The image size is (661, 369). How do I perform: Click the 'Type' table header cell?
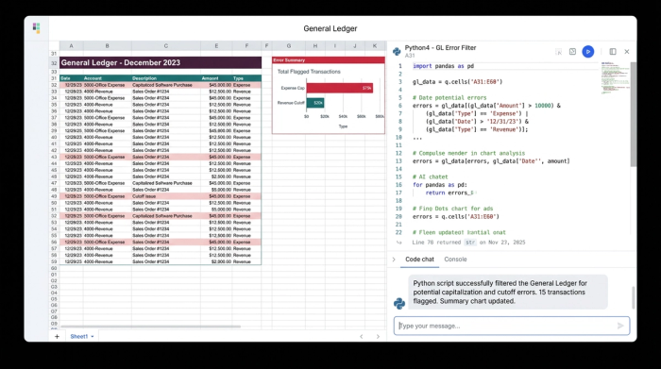point(246,78)
